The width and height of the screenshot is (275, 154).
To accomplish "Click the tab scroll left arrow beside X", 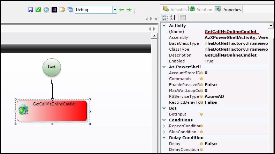I will (x=147, y=19).
